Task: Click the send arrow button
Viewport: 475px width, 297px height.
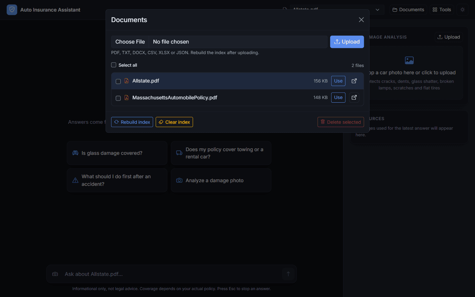Action: tap(288, 274)
